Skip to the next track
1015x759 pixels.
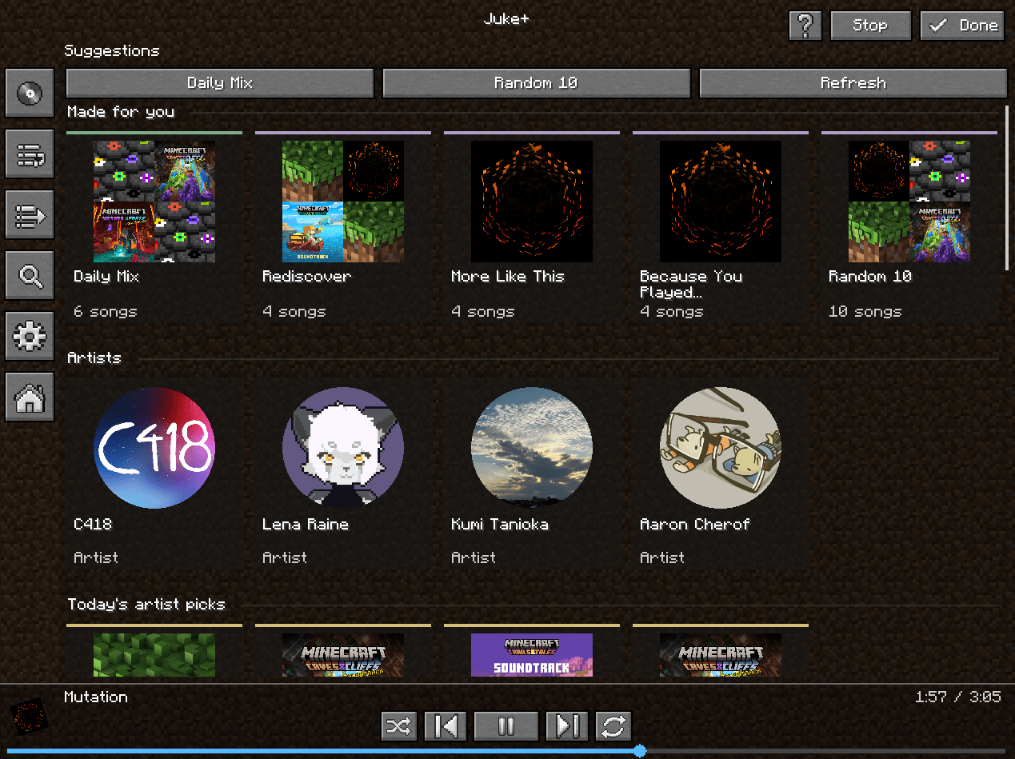568,726
